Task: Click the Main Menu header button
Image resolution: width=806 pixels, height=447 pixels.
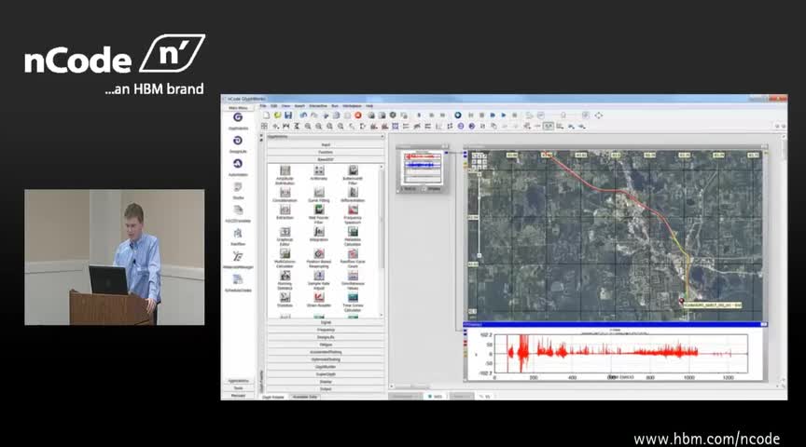Action: pyautogui.click(x=238, y=108)
